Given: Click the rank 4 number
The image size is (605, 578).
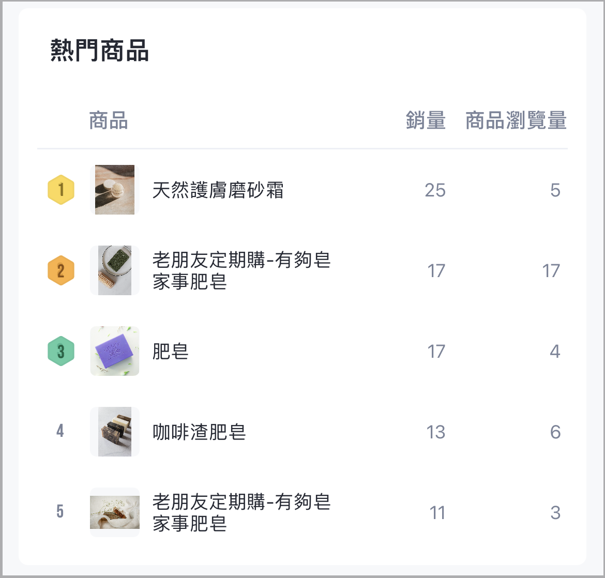Looking at the screenshot, I should [60, 431].
